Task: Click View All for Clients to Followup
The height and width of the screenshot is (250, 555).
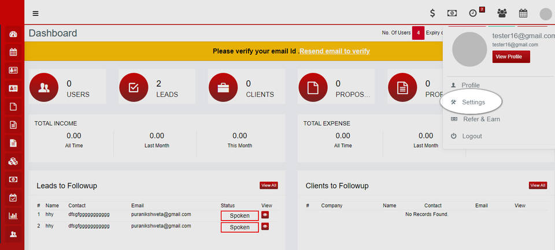Action: coord(538,185)
